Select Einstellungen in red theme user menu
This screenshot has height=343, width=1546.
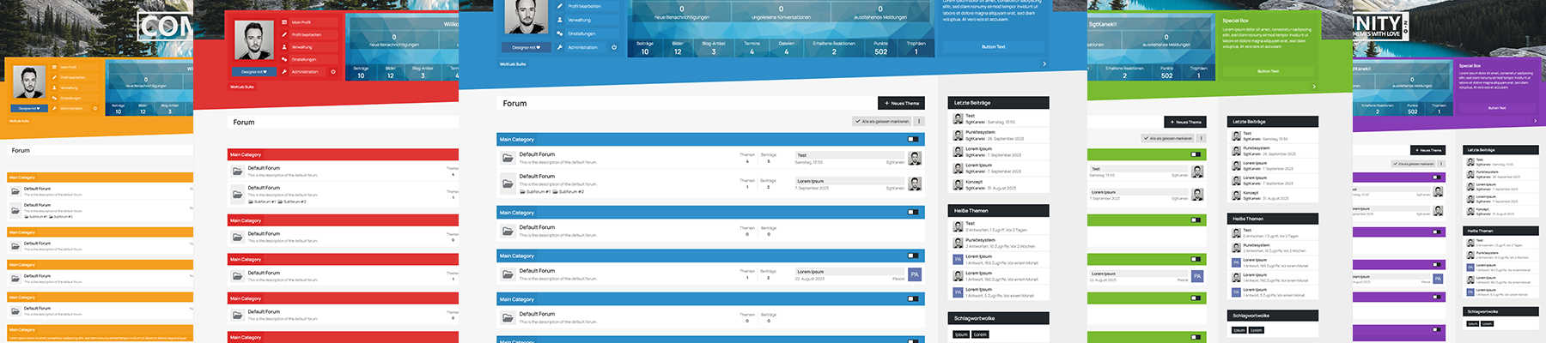[x=303, y=59]
